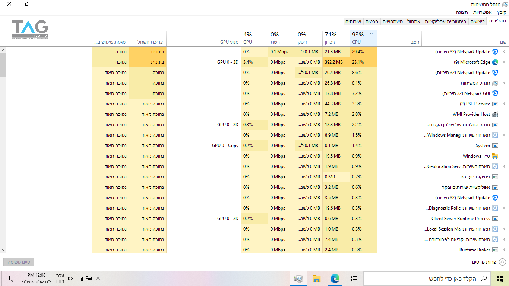Switch to the אתחול tab
The height and width of the screenshot is (286, 509).
tap(414, 22)
